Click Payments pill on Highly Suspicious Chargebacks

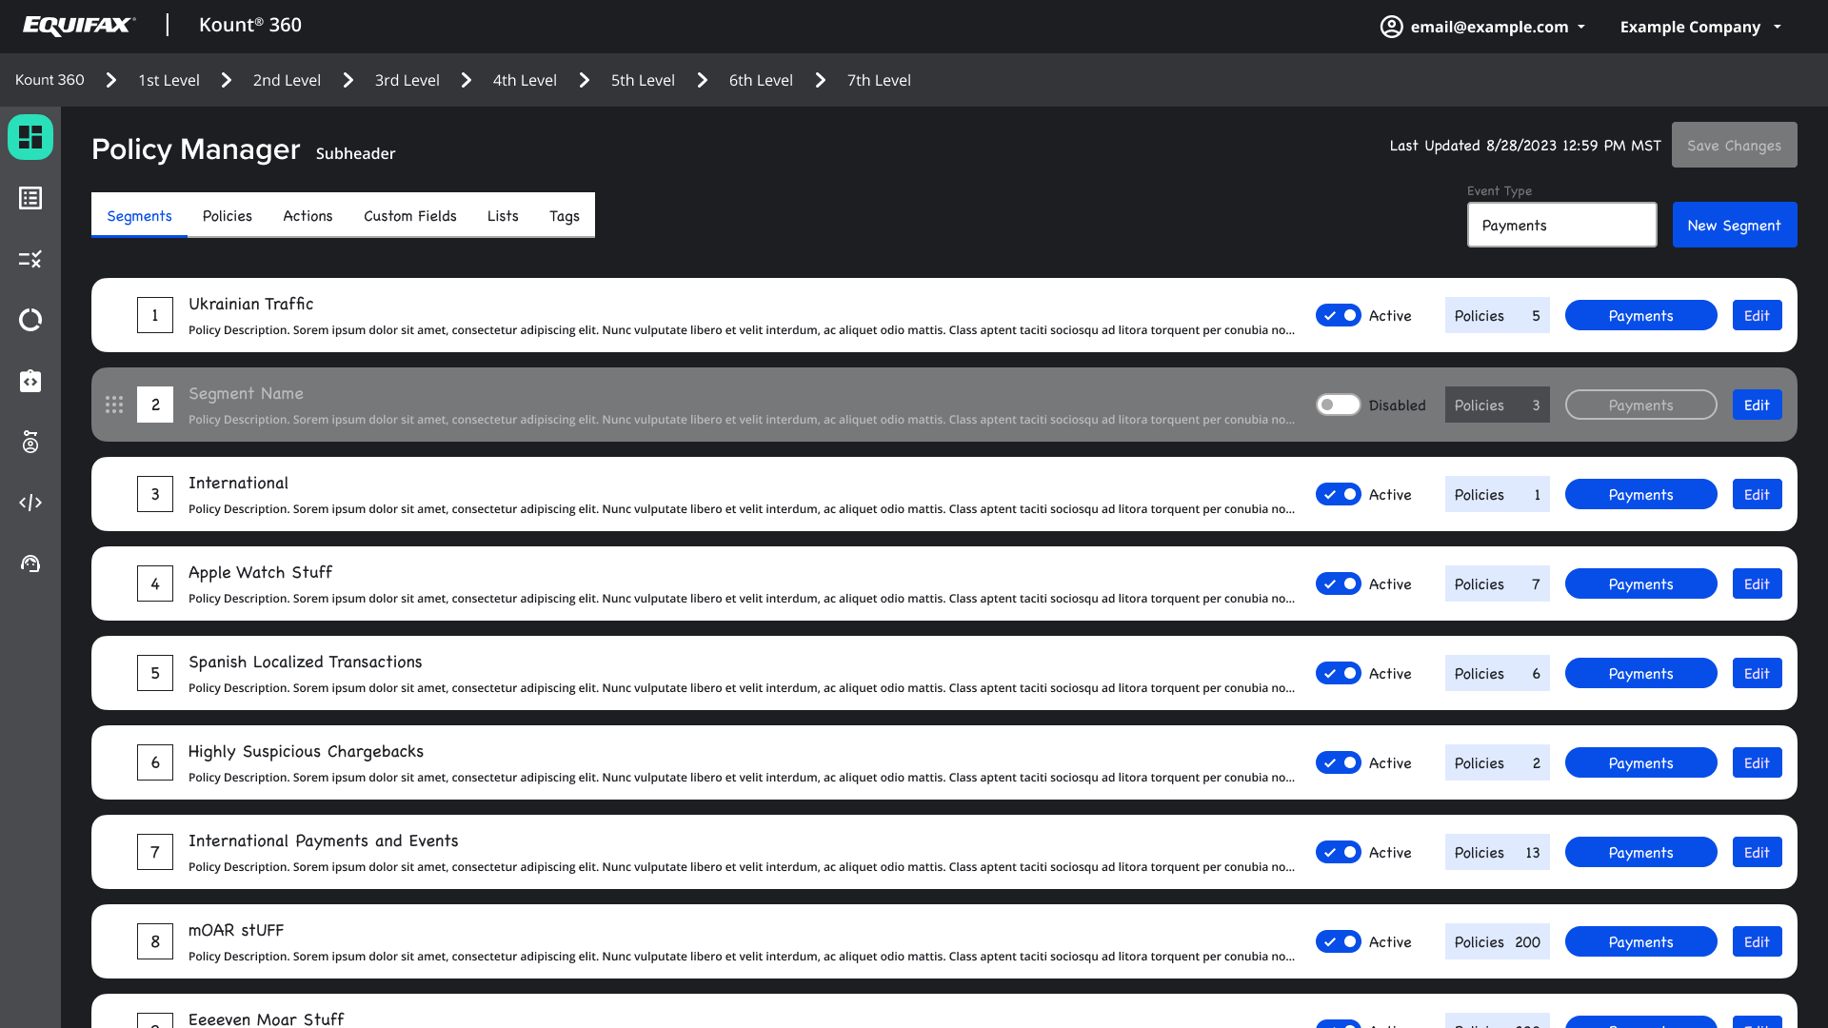(x=1640, y=762)
